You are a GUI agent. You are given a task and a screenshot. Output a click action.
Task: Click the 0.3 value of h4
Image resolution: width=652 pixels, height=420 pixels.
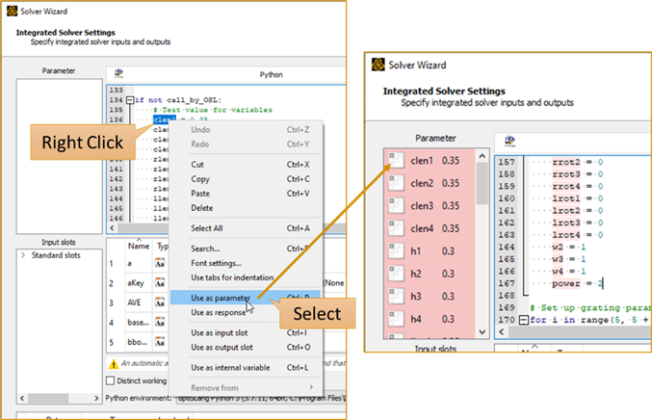click(448, 319)
